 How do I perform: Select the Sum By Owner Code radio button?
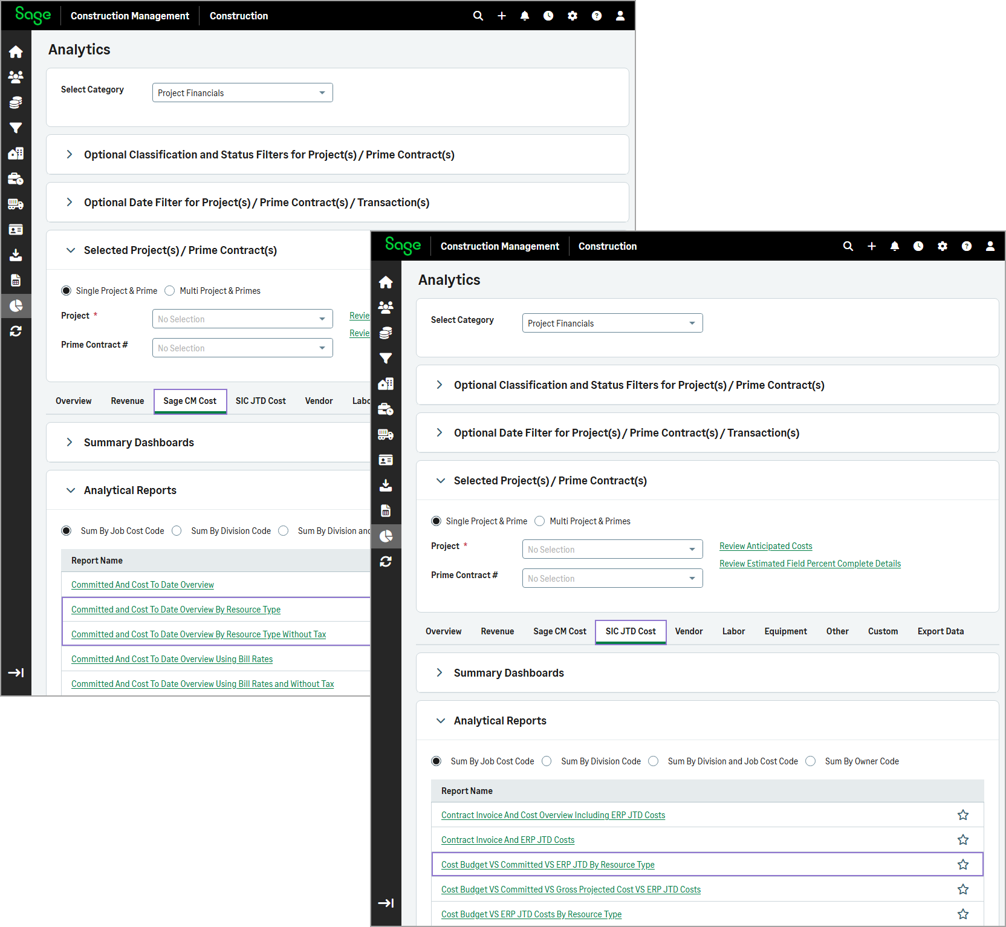[811, 761]
